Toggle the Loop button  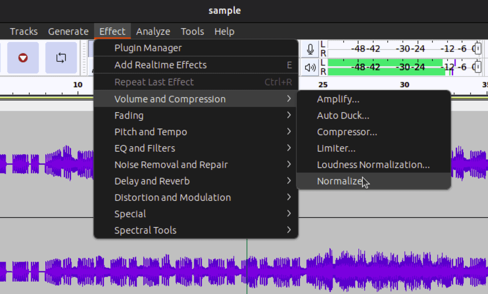point(61,58)
